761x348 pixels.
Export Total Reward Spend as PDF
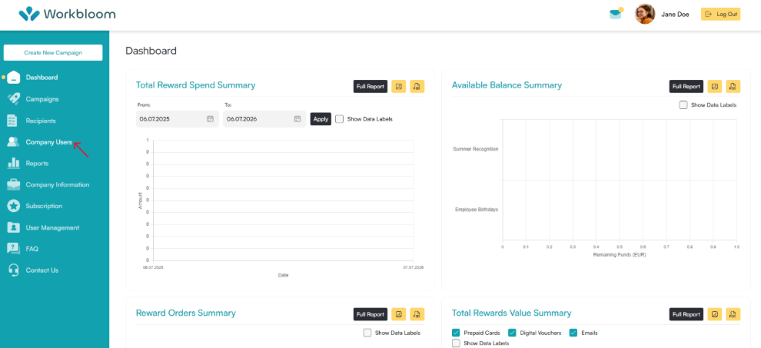coord(417,86)
